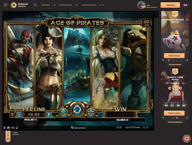Image resolution: width=192 pixels, height=145 pixels.
Task: Open the hamburger side menu
Action: [x=6, y=5]
